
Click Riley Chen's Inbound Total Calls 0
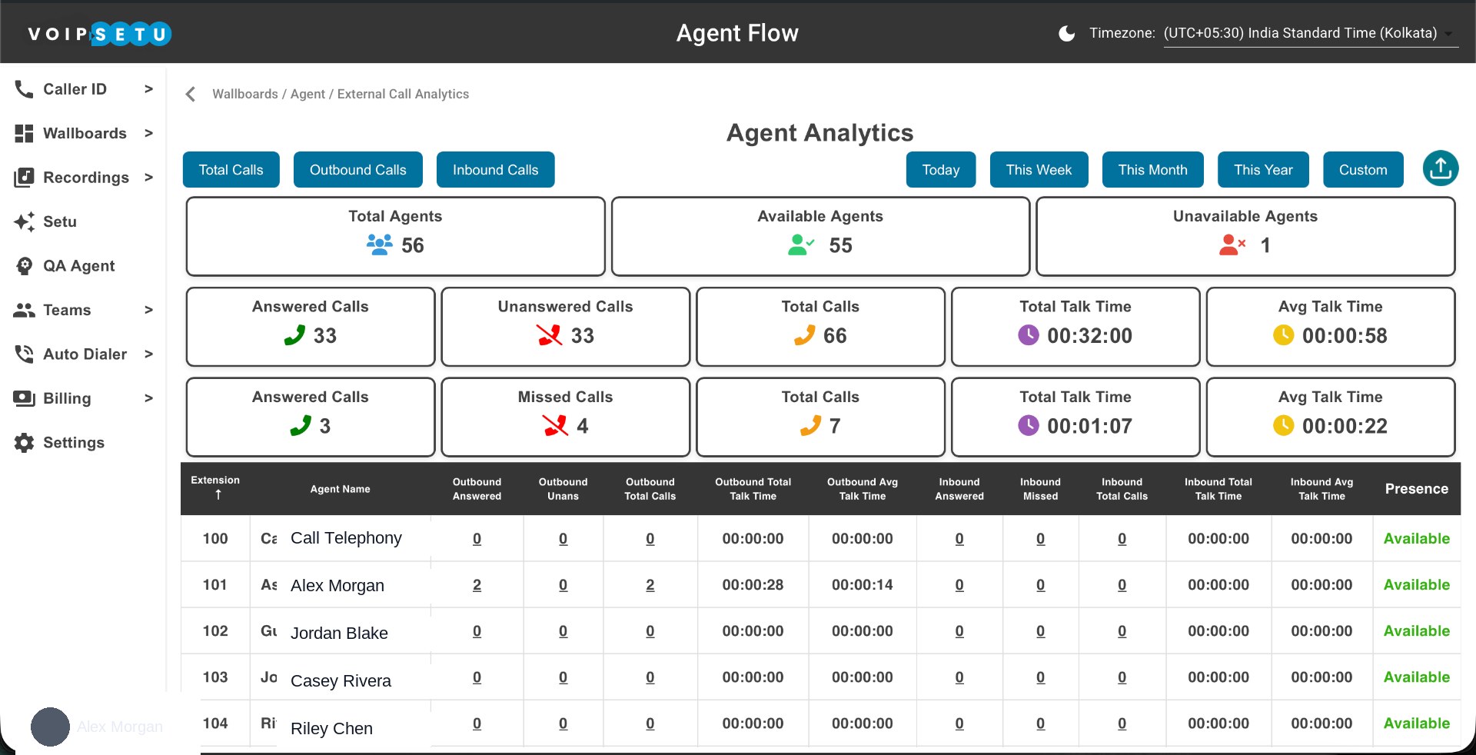pos(1122,723)
